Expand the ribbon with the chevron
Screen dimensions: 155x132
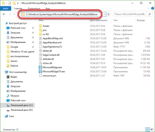pyautogui.click(x=148, y=8)
